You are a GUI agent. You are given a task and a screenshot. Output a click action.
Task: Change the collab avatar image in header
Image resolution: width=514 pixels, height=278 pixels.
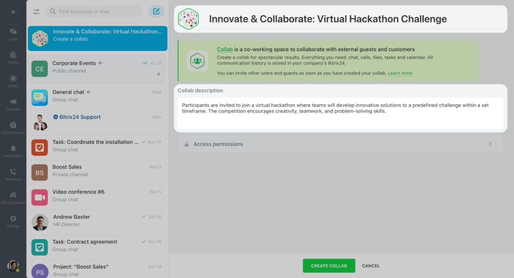pyautogui.click(x=188, y=19)
